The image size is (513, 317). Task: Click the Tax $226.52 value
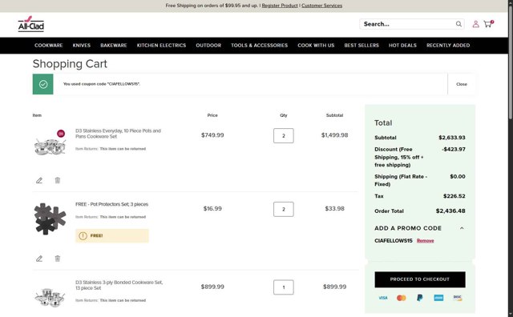pyautogui.click(x=454, y=196)
